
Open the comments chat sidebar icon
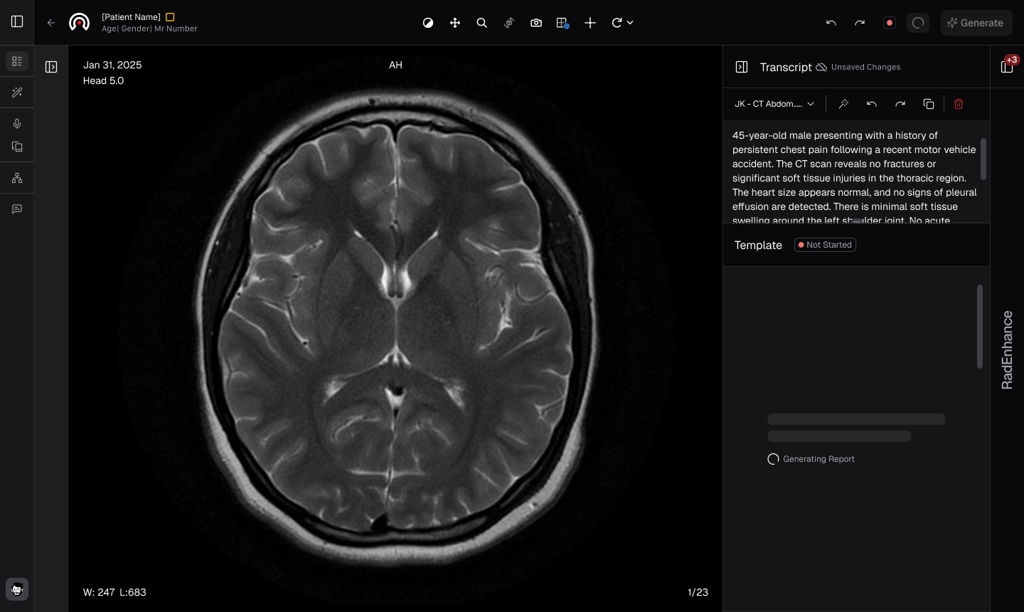17,209
